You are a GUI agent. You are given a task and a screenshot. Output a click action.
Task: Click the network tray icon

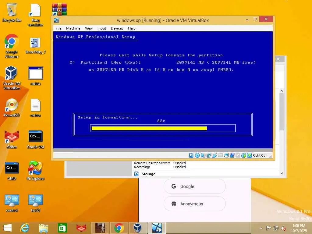[x=276, y=228]
